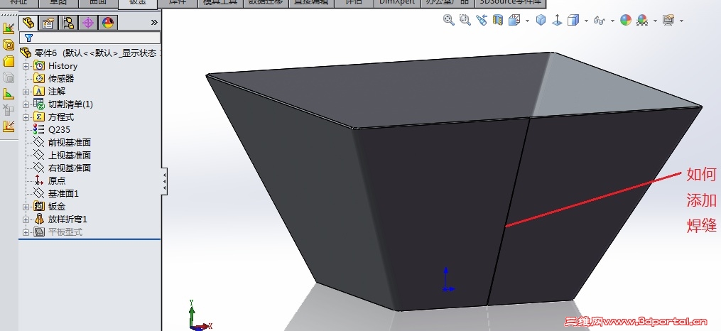Open the DisplayManager color ball tab
Viewport: 721px width, 331px height.
coord(107,23)
